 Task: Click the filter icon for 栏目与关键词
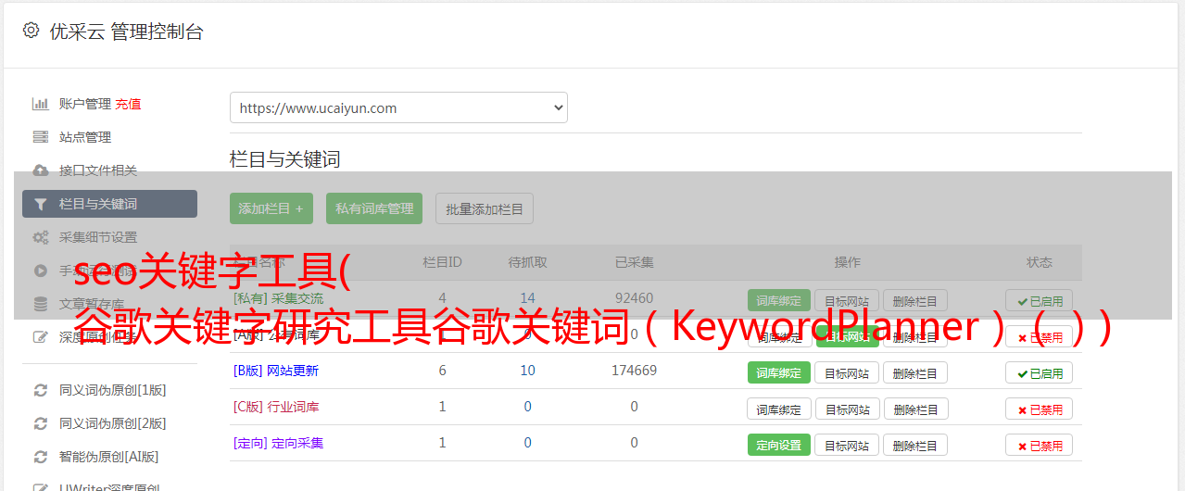[40, 204]
